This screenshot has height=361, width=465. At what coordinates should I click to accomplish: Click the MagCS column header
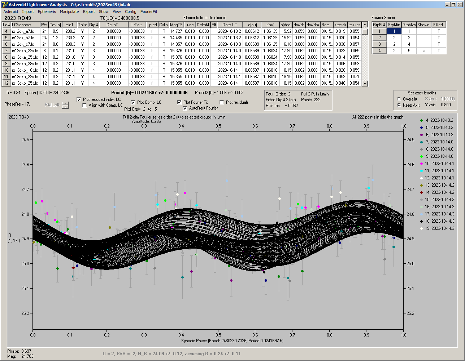tap(176, 25)
